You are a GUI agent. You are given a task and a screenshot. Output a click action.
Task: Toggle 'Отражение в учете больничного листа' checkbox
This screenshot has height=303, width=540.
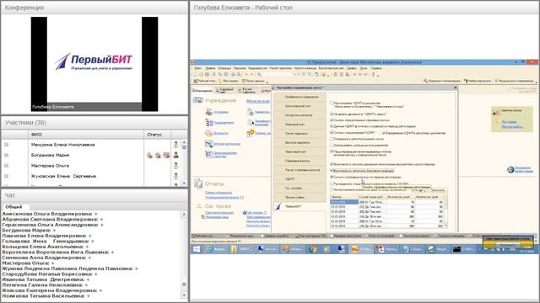click(x=332, y=139)
